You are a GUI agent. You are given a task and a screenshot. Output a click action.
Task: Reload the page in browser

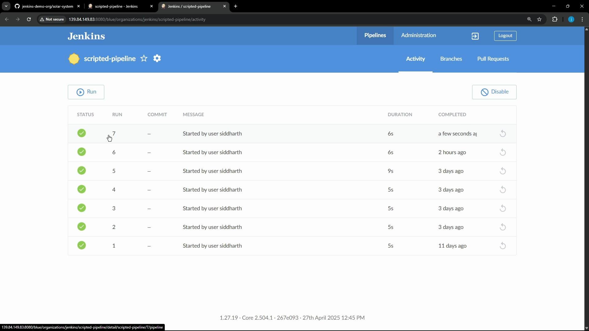tap(29, 19)
